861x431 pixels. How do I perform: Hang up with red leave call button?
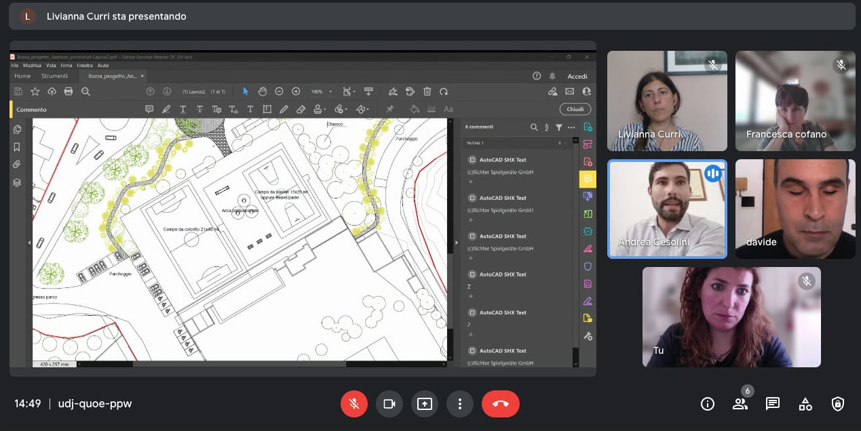500,404
